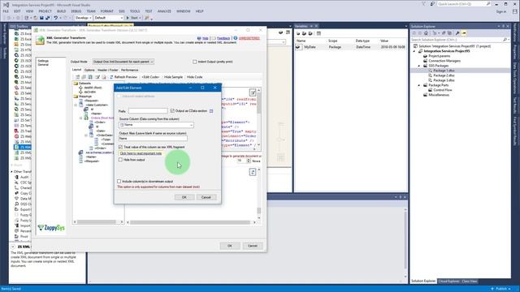Click the ZS XML generator transform header icon
The width and height of the screenshot is (520, 292).
tap(40, 40)
